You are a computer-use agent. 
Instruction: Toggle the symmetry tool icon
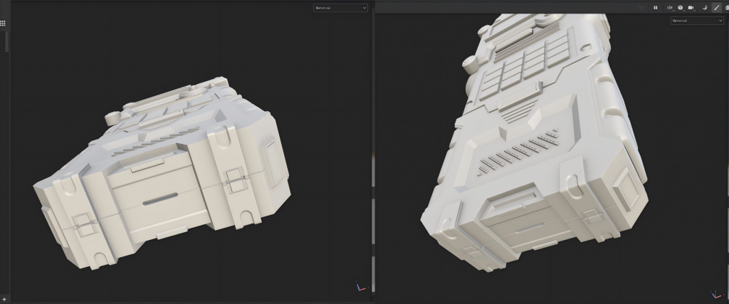coord(669,7)
